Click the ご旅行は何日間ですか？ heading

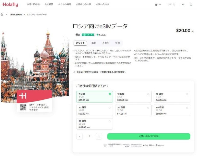pos(92,86)
